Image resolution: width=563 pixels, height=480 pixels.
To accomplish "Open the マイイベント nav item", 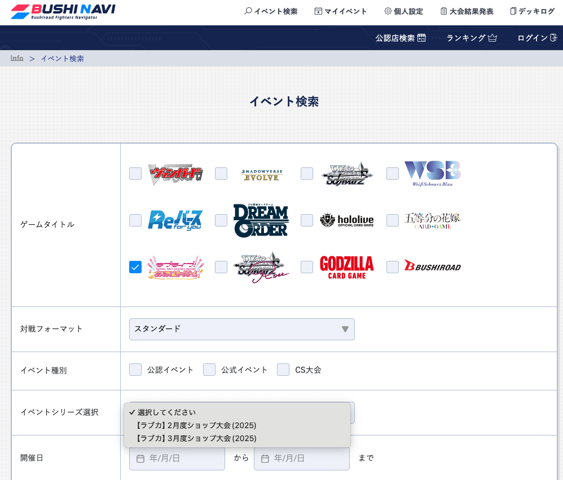I will pos(340,11).
